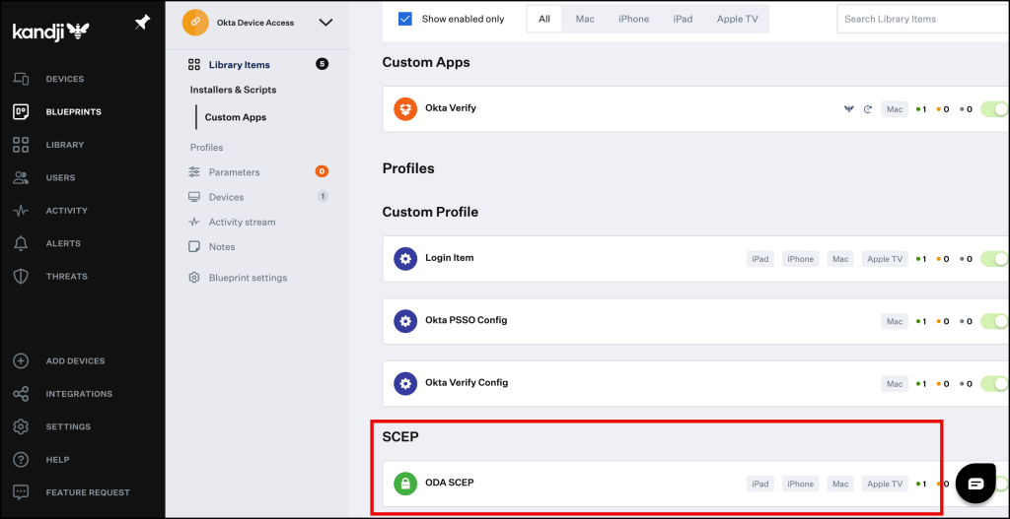Open the Okta Verify app icon
This screenshot has height=519, width=1010.
pyautogui.click(x=404, y=109)
